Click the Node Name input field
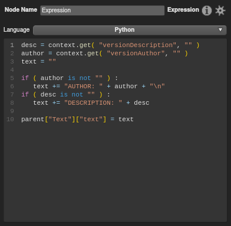 coord(102,10)
